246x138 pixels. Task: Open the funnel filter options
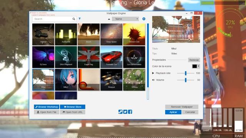click(80, 19)
